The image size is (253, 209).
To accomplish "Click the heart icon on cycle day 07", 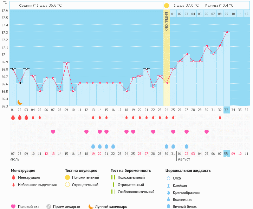I will (x=53, y=132).
